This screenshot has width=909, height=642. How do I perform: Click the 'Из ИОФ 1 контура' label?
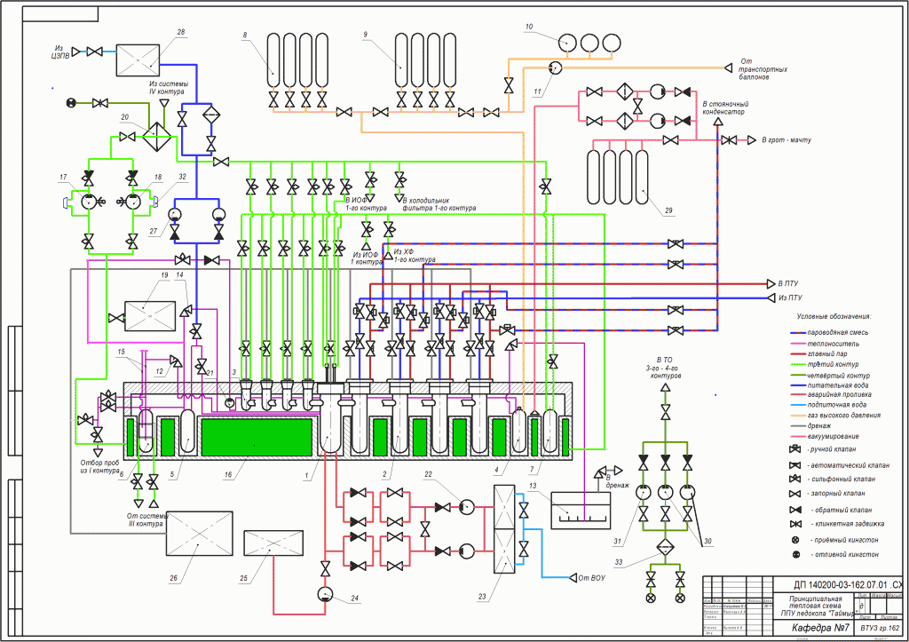367,258
